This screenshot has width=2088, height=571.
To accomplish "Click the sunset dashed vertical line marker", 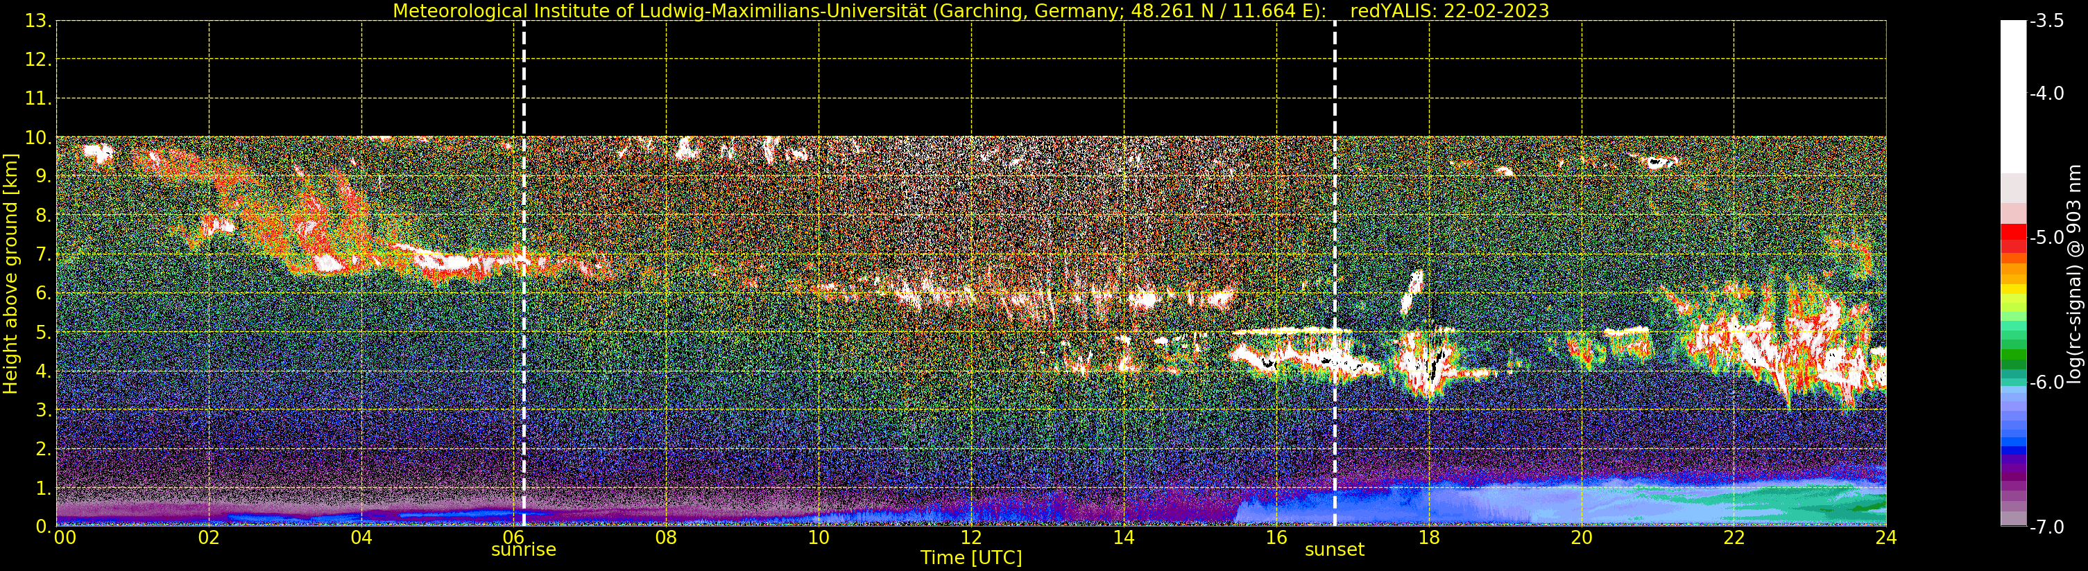I will click(1335, 273).
